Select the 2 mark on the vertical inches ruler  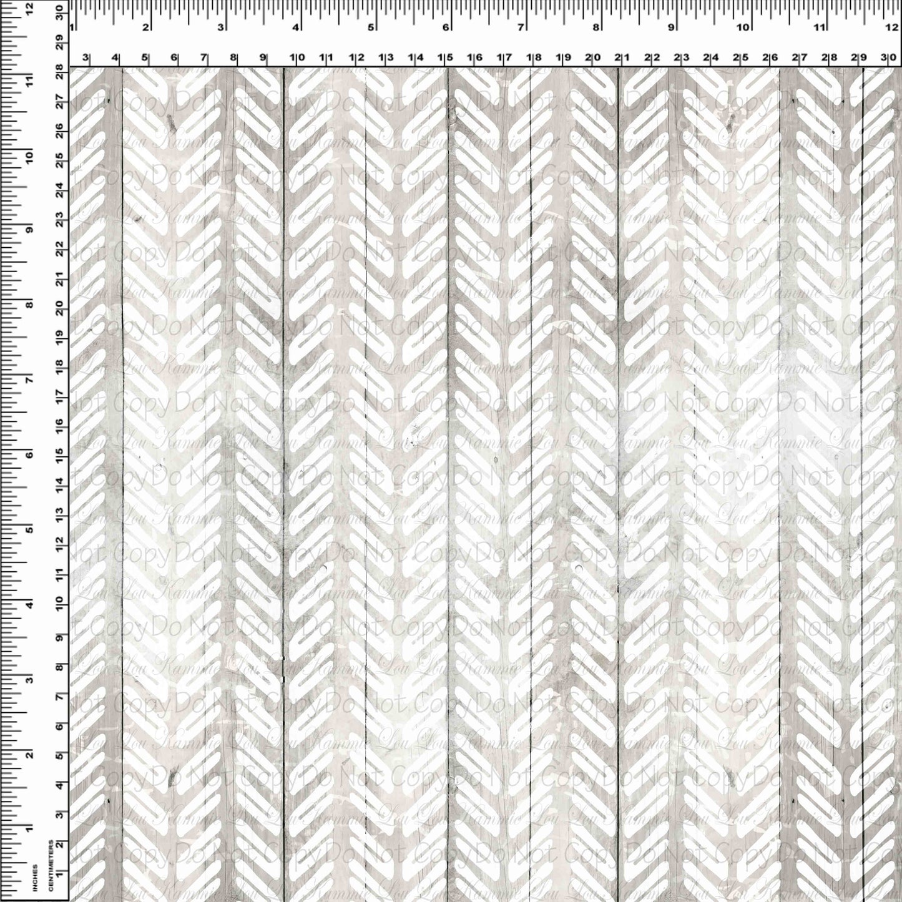(x=29, y=755)
